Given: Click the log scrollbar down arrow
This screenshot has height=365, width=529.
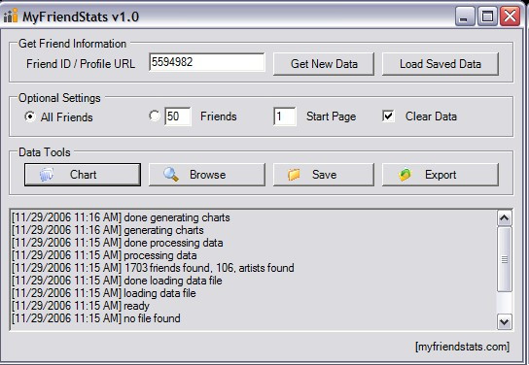Looking at the screenshot, I should tap(505, 322).
